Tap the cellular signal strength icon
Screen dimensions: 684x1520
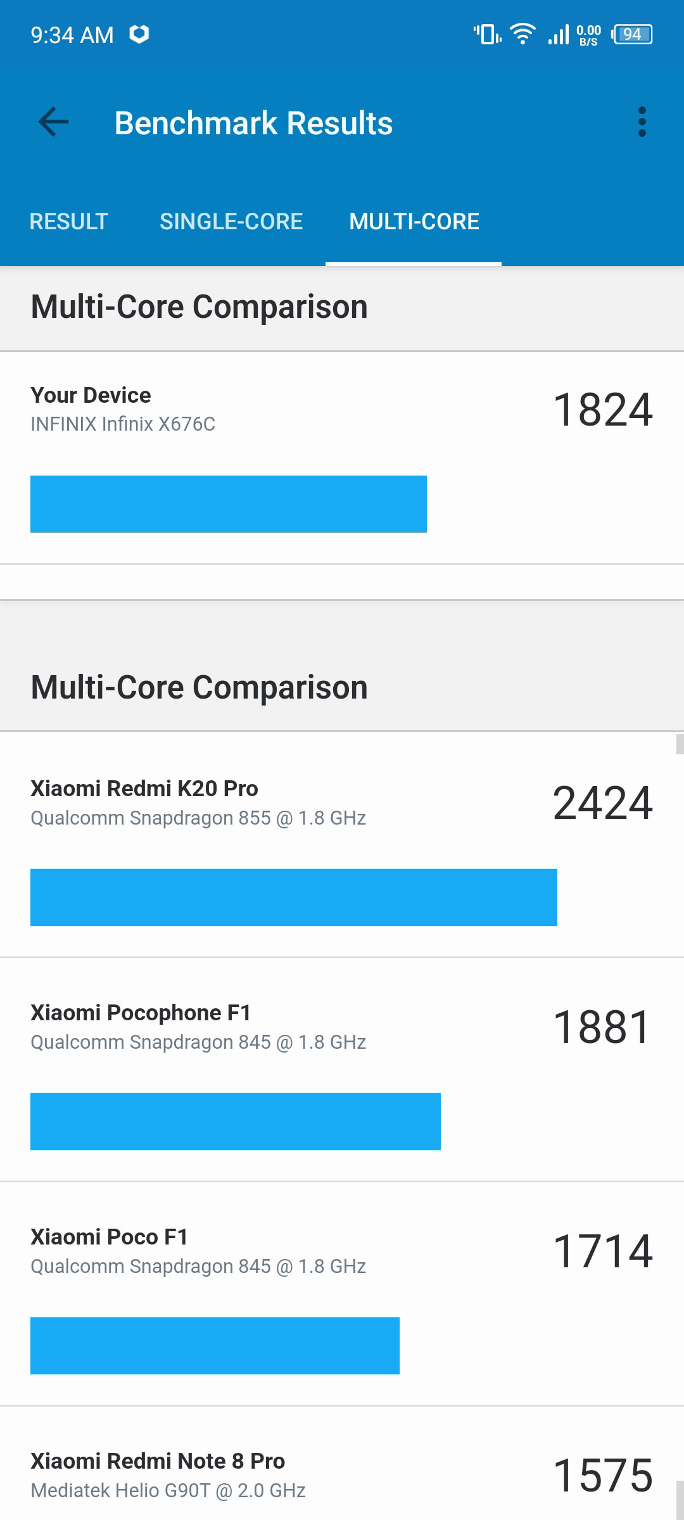click(x=559, y=34)
